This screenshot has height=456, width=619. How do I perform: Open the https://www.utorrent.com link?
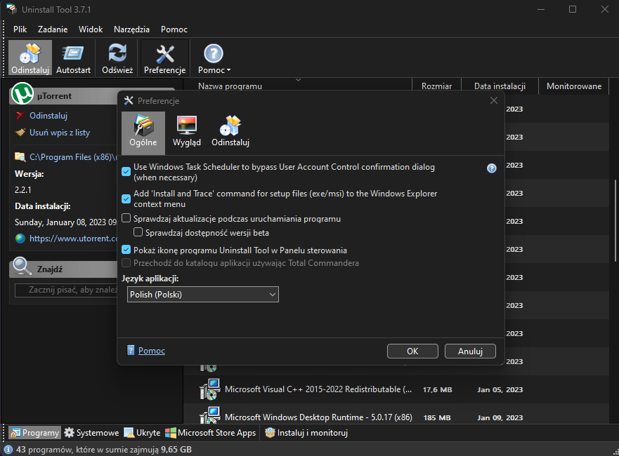click(x=74, y=239)
